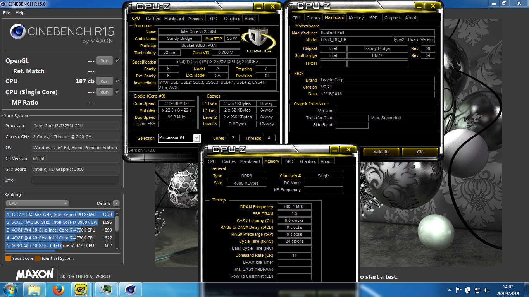Open About tab in processor CPU-Z window
The width and height of the screenshot is (529, 297).
[x=250, y=19]
